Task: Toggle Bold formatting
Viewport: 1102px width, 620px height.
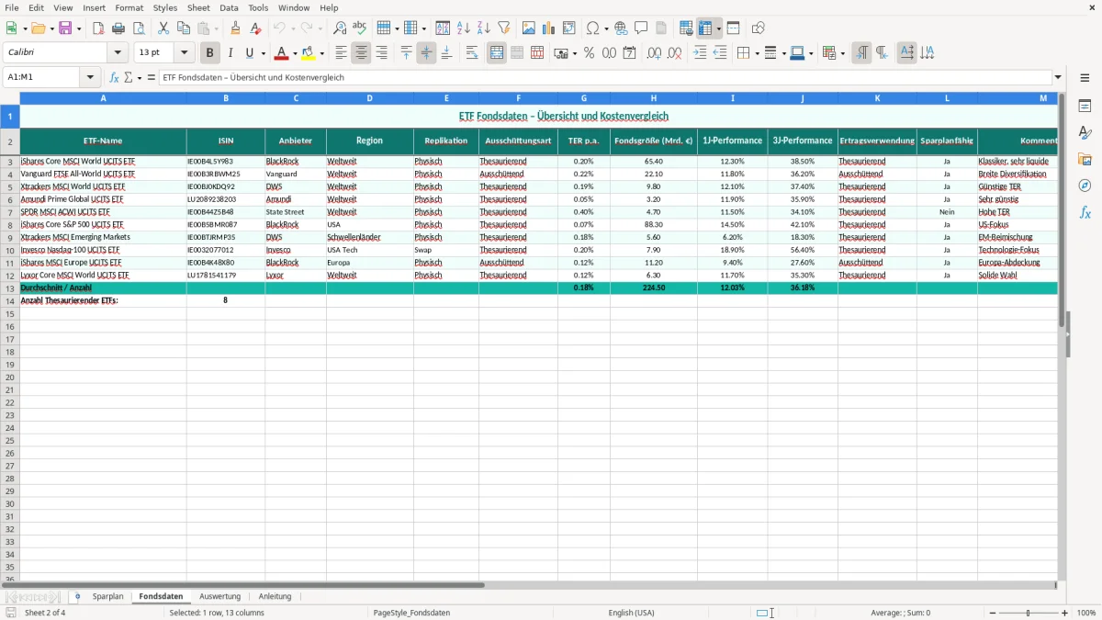Action: (x=210, y=53)
